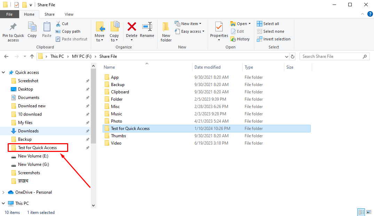Open the Easy access dropdown
Image resolution: width=374 pixels, height=216 pixels.
click(x=190, y=31)
